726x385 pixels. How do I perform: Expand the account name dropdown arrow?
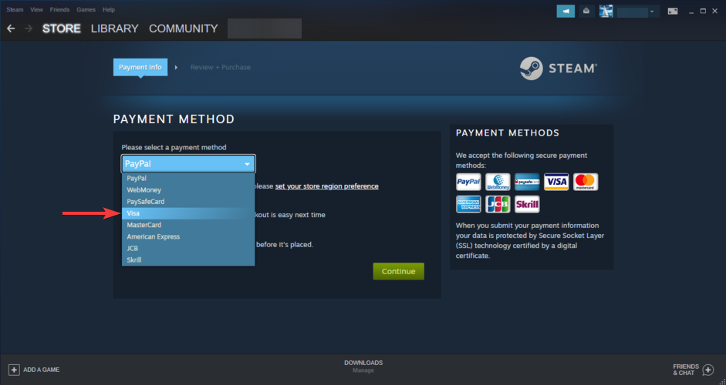pyautogui.click(x=651, y=12)
